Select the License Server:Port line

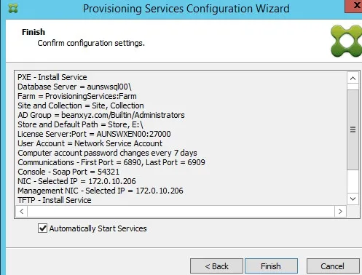coord(94,134)
